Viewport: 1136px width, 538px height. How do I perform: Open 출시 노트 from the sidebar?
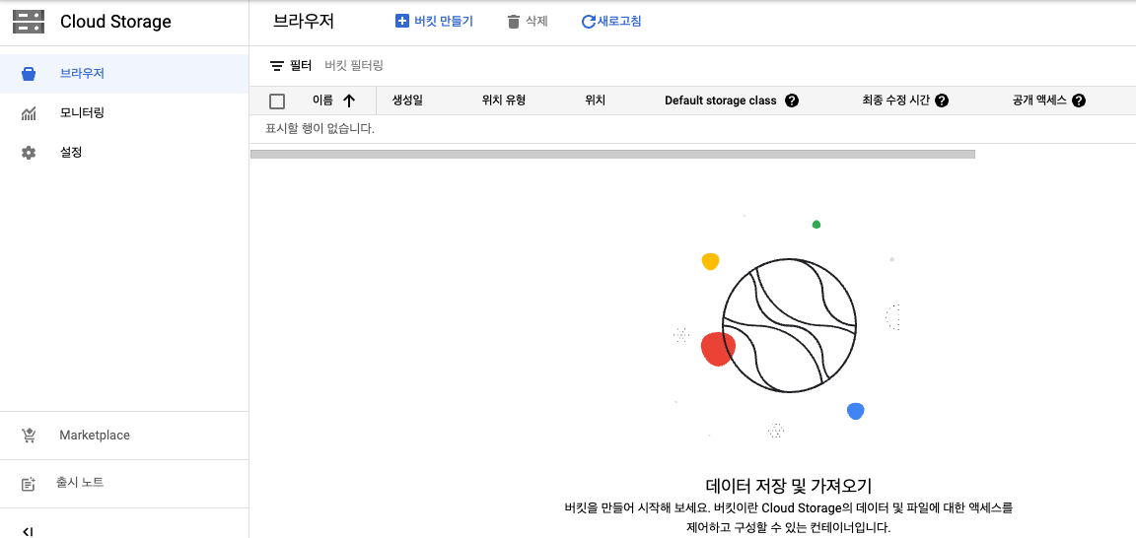pos(124,483)
